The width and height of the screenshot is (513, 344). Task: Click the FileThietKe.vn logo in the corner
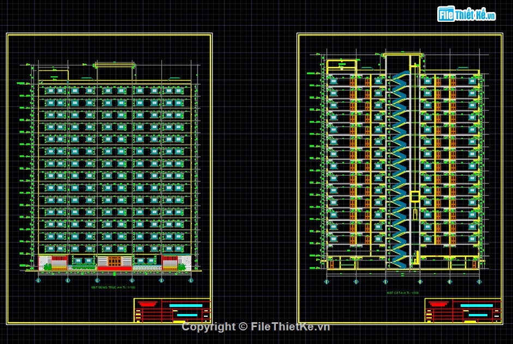[x=466, y=15]
